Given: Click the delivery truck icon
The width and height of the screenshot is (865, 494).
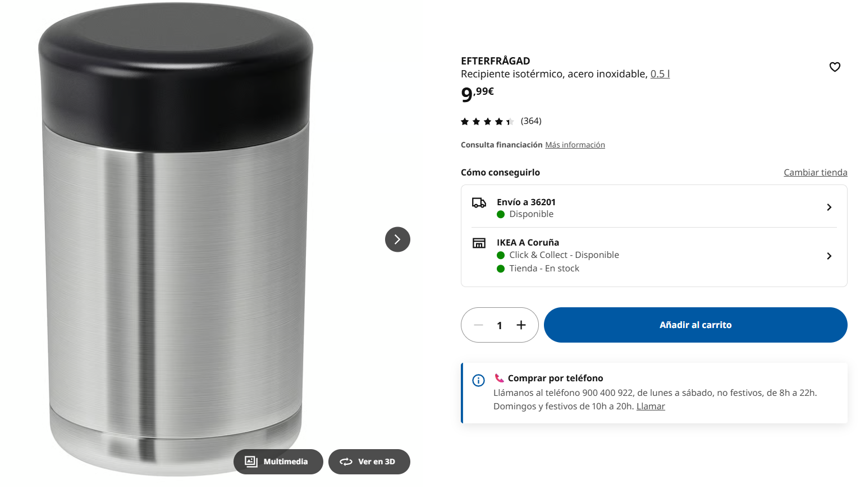Looking at the screenshot, I should (x=479, y=202).
